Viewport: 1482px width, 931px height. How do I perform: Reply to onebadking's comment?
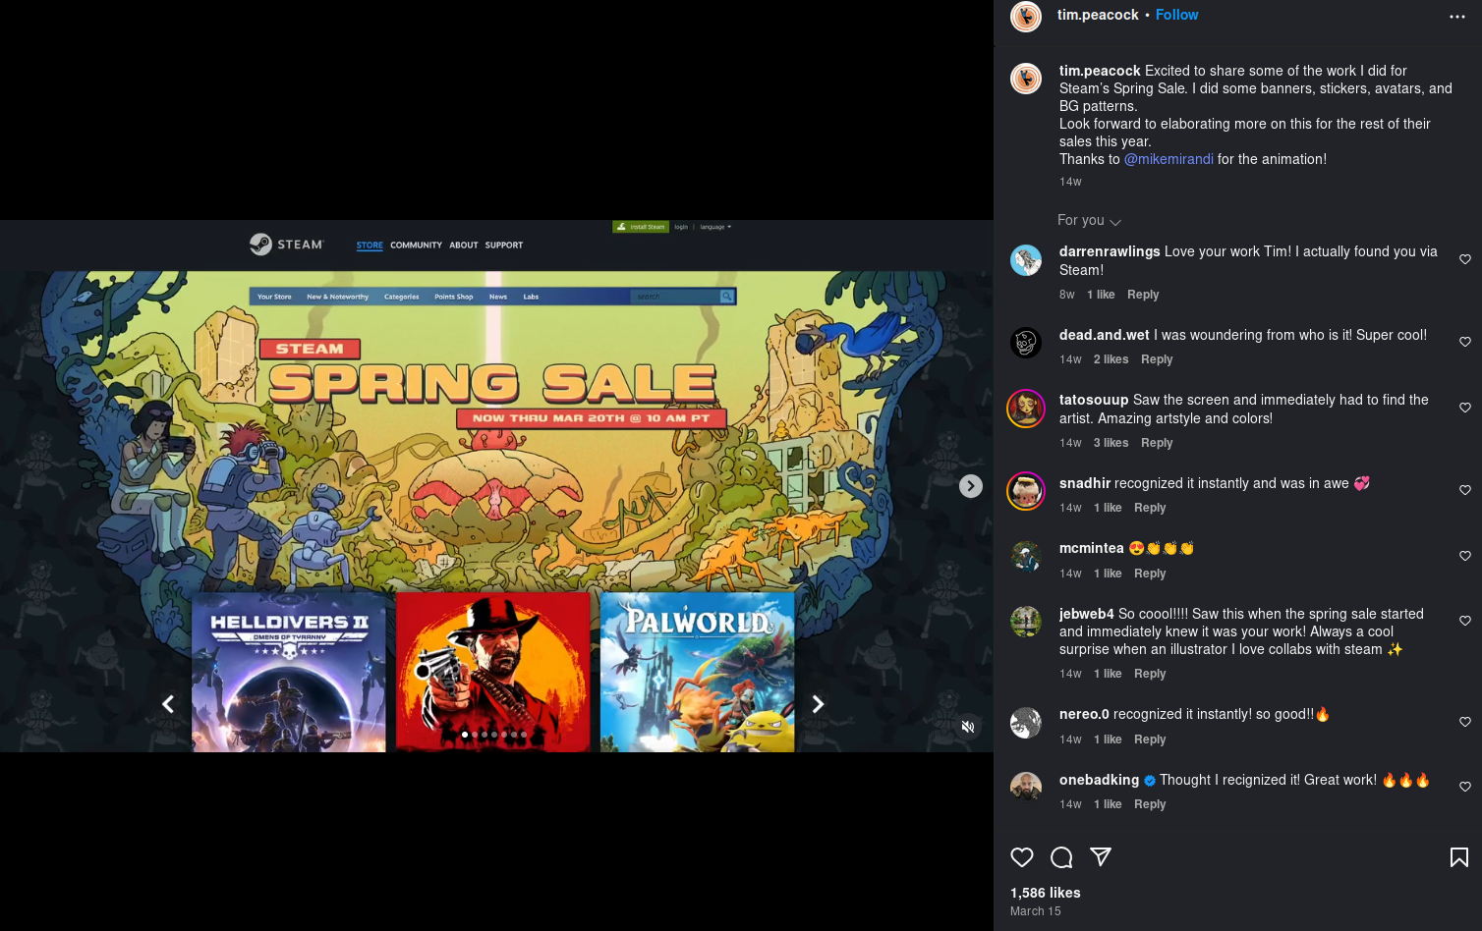click(1150, 804)
